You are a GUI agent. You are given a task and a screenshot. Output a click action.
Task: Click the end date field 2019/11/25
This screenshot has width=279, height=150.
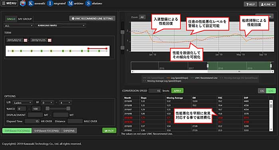[39, 40]
